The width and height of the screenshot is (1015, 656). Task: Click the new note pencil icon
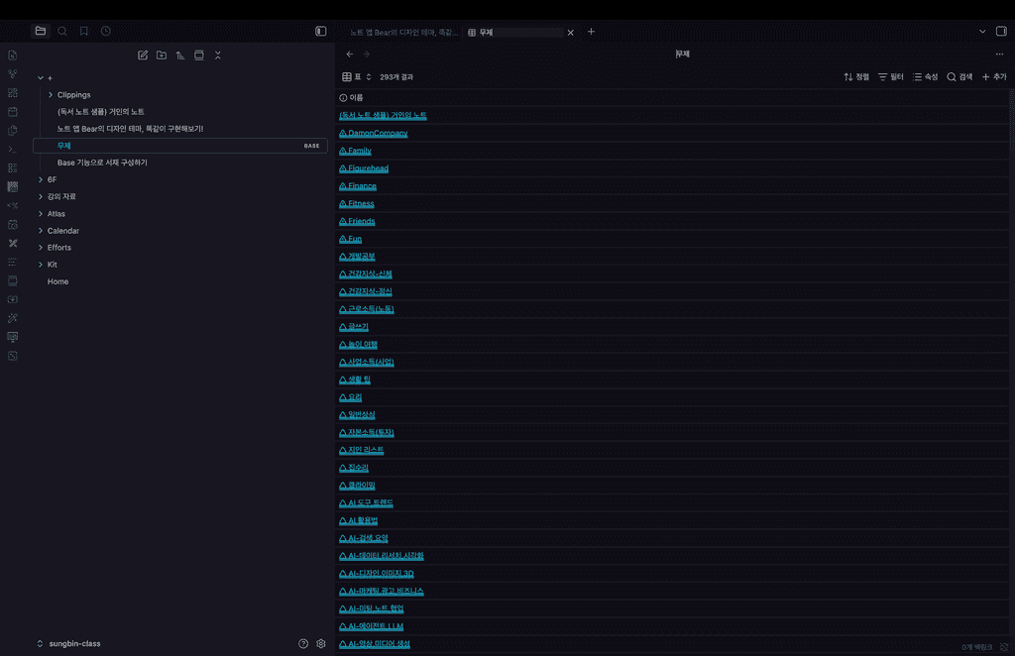143,55
